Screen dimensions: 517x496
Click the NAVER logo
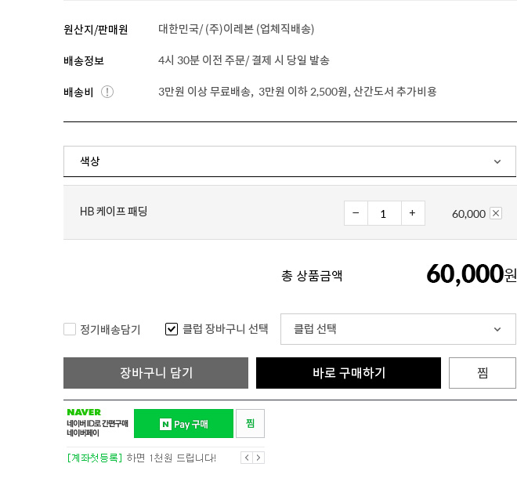(84, 412)
